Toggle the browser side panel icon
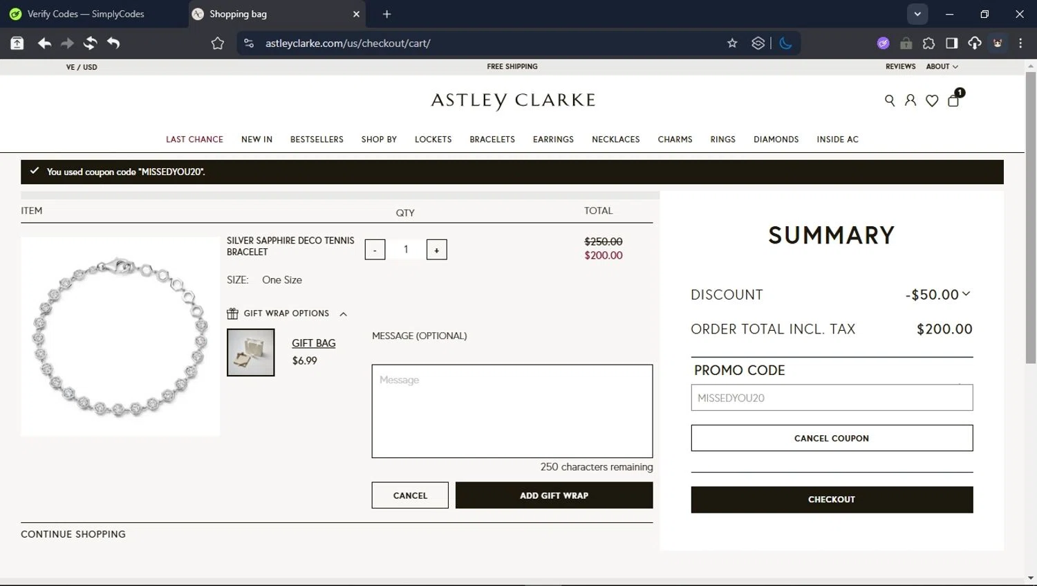 (x=951, y=43)
